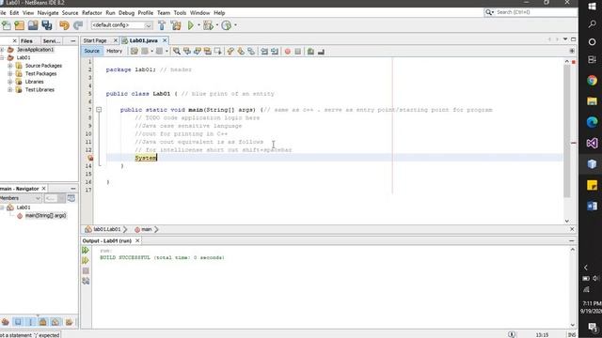Close the Output Lab01 (run) tab

137,240
